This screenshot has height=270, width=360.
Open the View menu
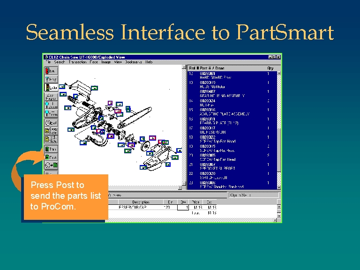pyautogui.click(x=118, y=62)
